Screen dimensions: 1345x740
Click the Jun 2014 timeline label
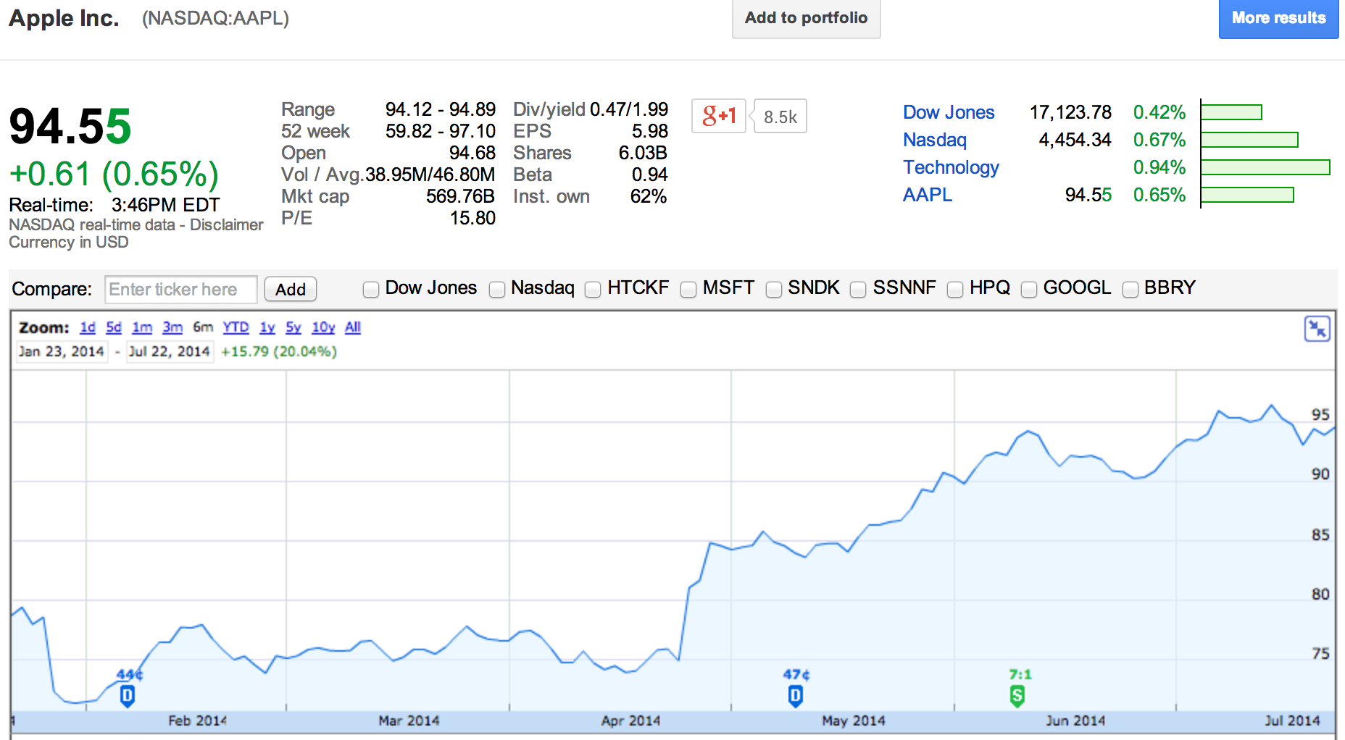click(x=1075, y=720)
